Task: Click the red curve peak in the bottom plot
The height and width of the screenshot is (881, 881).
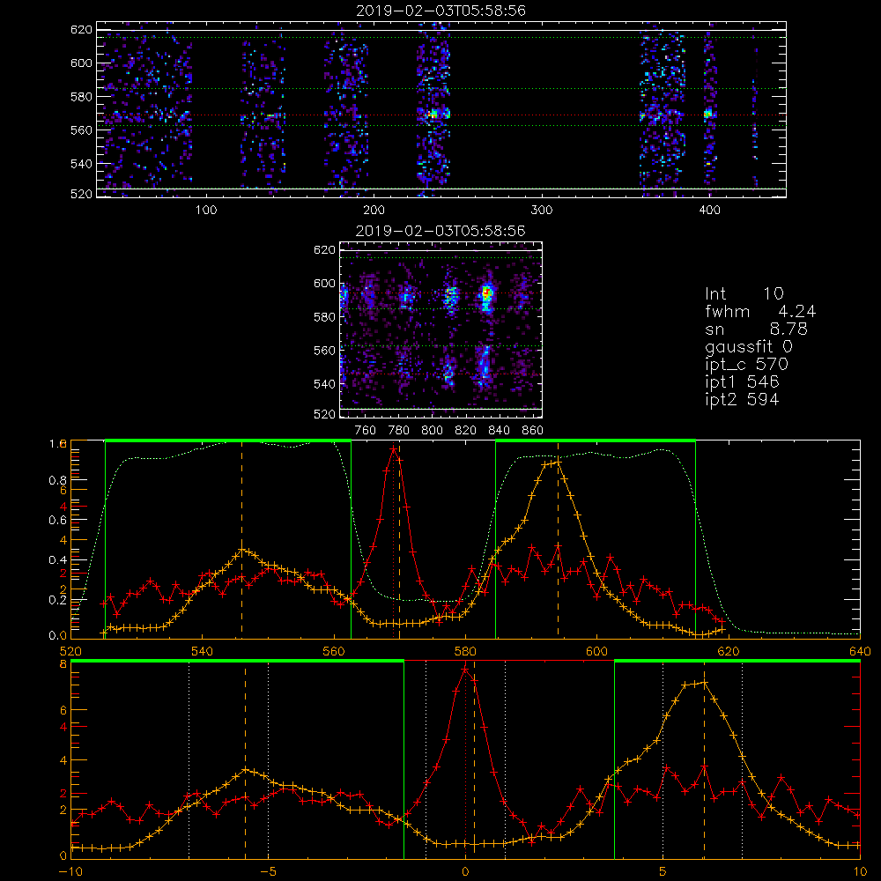Action: pyautogui.click(x=465, y=670)
